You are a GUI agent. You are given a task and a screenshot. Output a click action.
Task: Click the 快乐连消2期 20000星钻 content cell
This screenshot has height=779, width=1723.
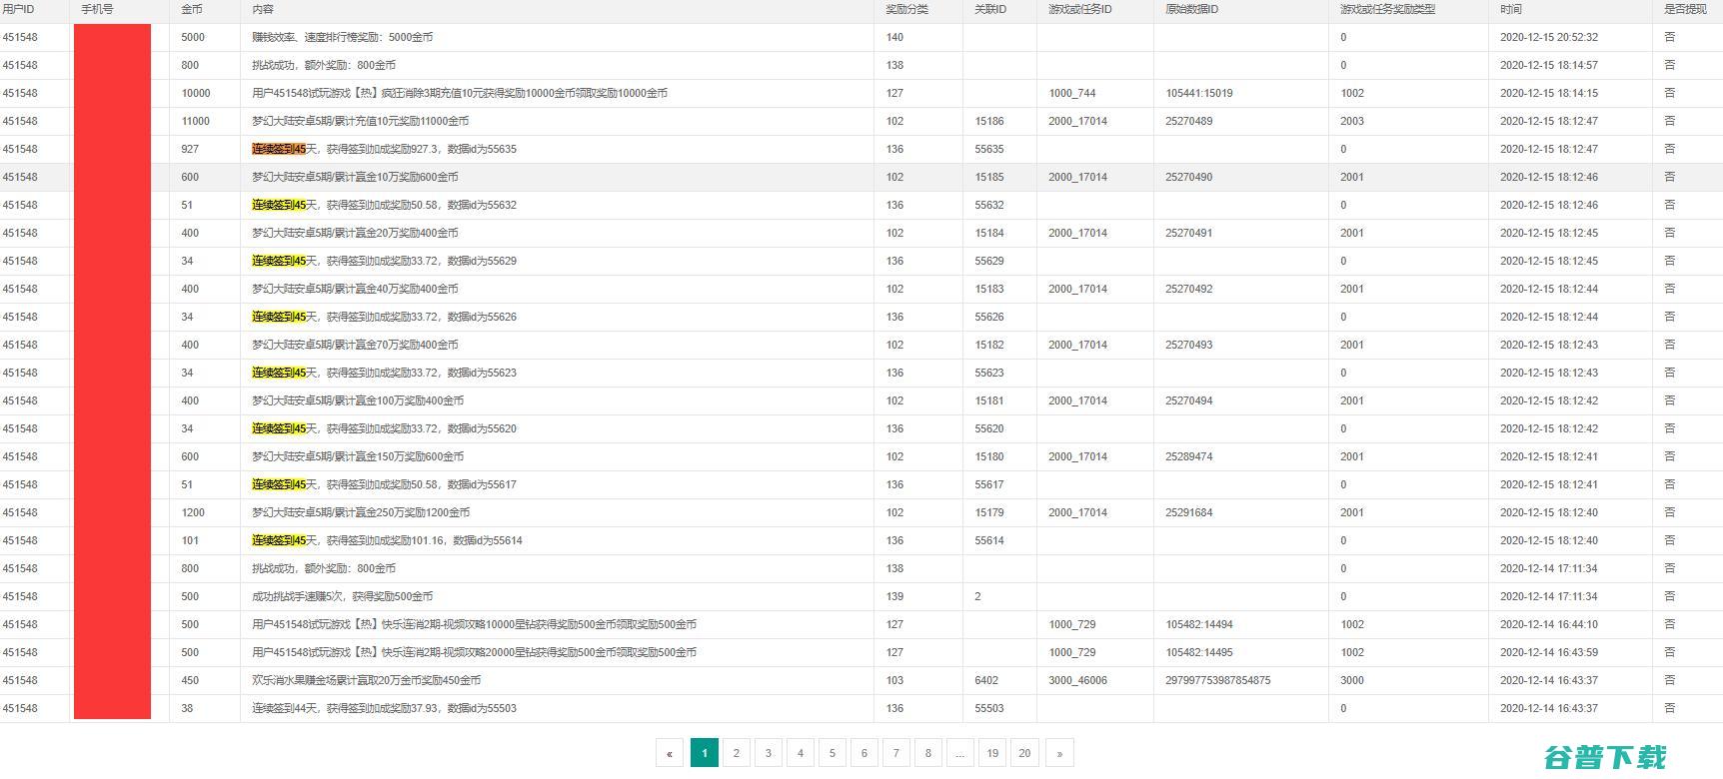(475, 652)
